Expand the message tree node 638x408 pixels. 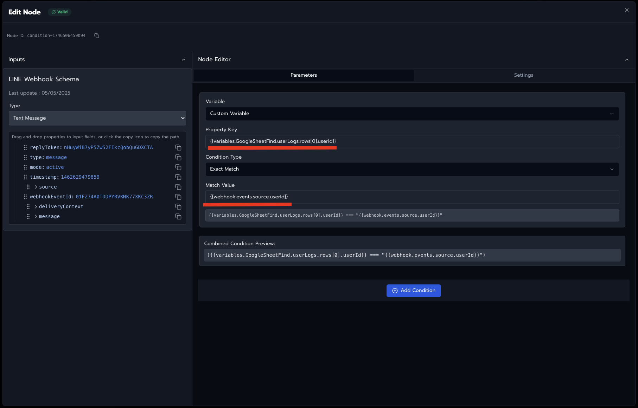tap(36, 216)
